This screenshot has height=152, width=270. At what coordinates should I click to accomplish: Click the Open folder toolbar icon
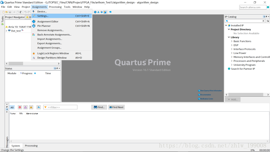click(x=7, y=12)
